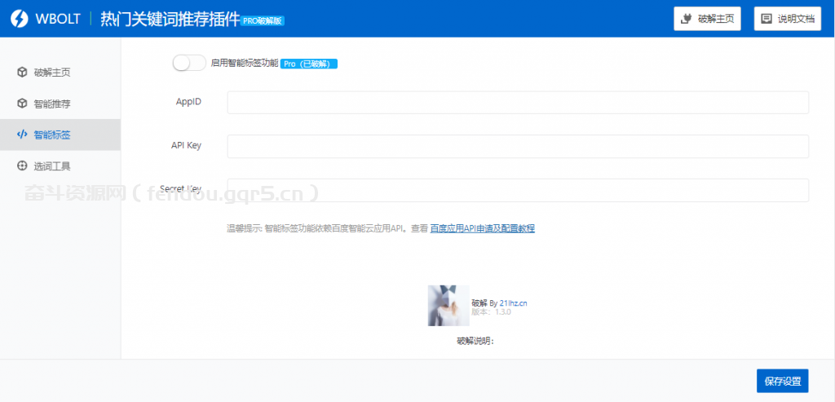Click the code icon beside 智能标签
835x402 pixels.
pyautogui.click(x=22, y=135)
